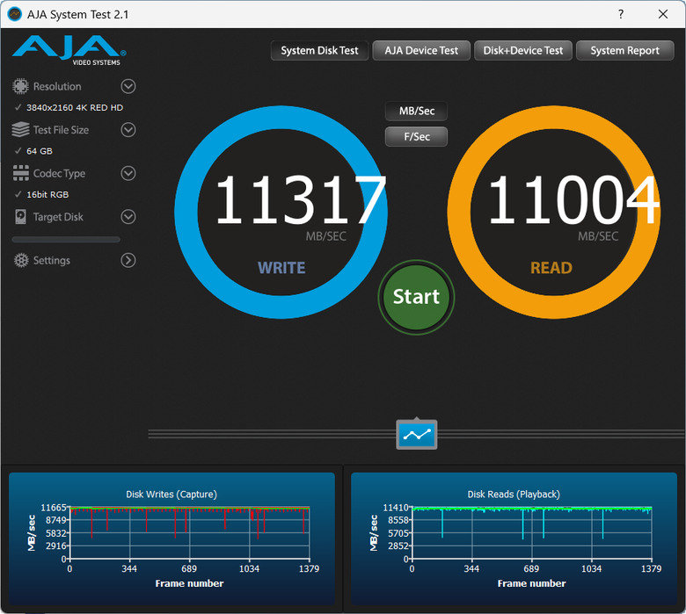Click the Target Disk progress bar
Image resolution: width=686 pixels, height=614 pixels.
click(66, 240)
